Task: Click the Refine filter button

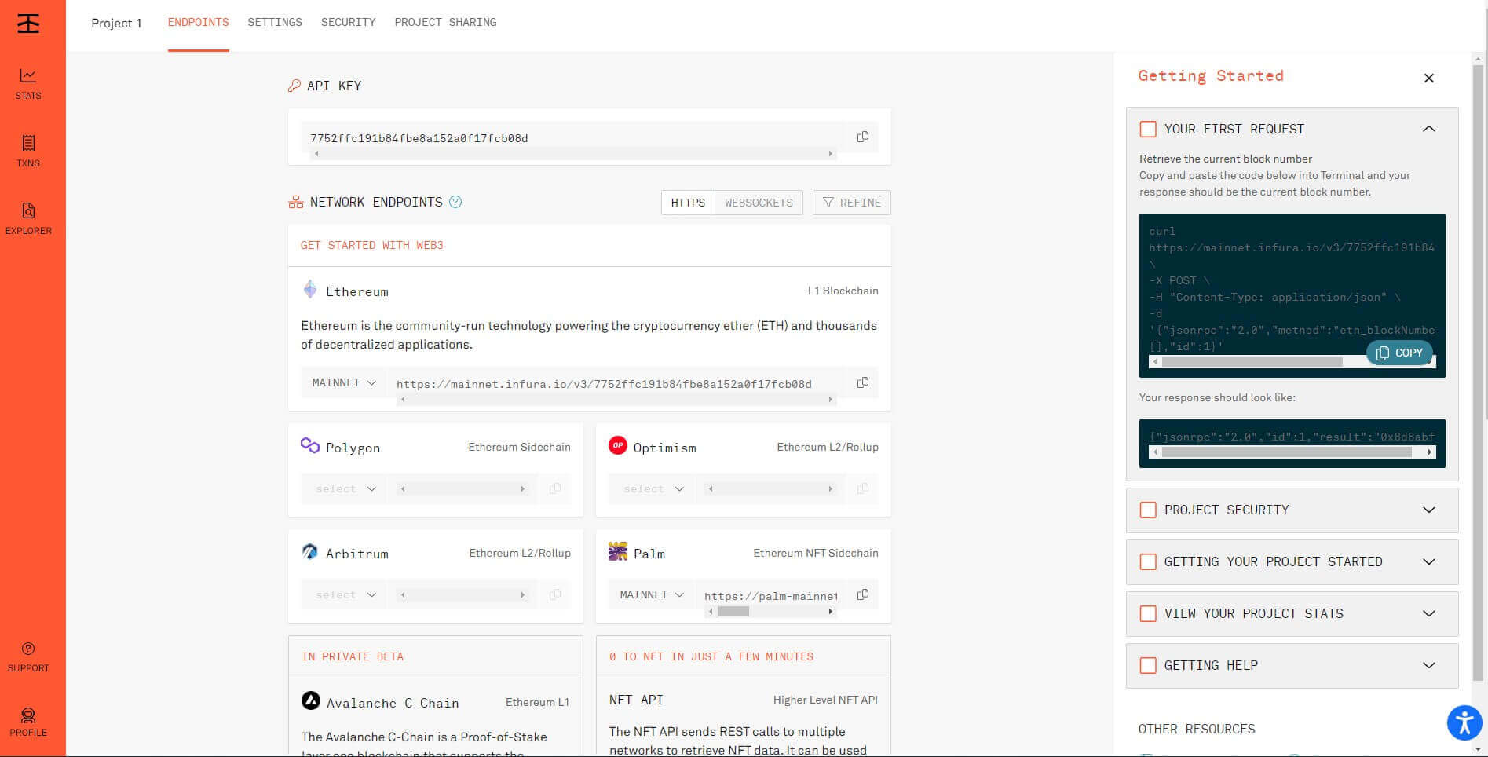Action: (x=851, y=203)
